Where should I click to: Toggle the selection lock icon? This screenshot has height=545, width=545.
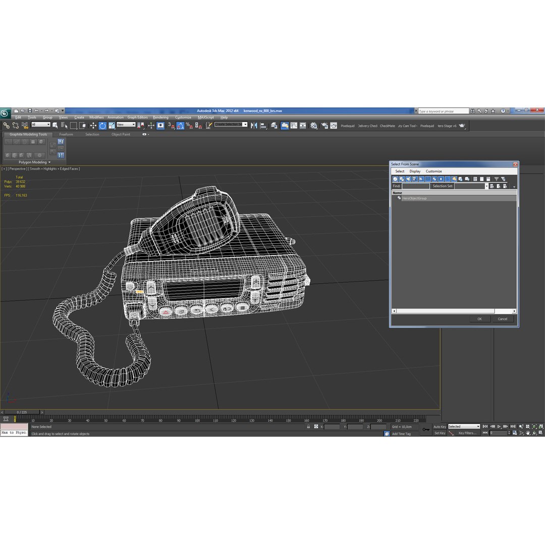tap(308, 426)
